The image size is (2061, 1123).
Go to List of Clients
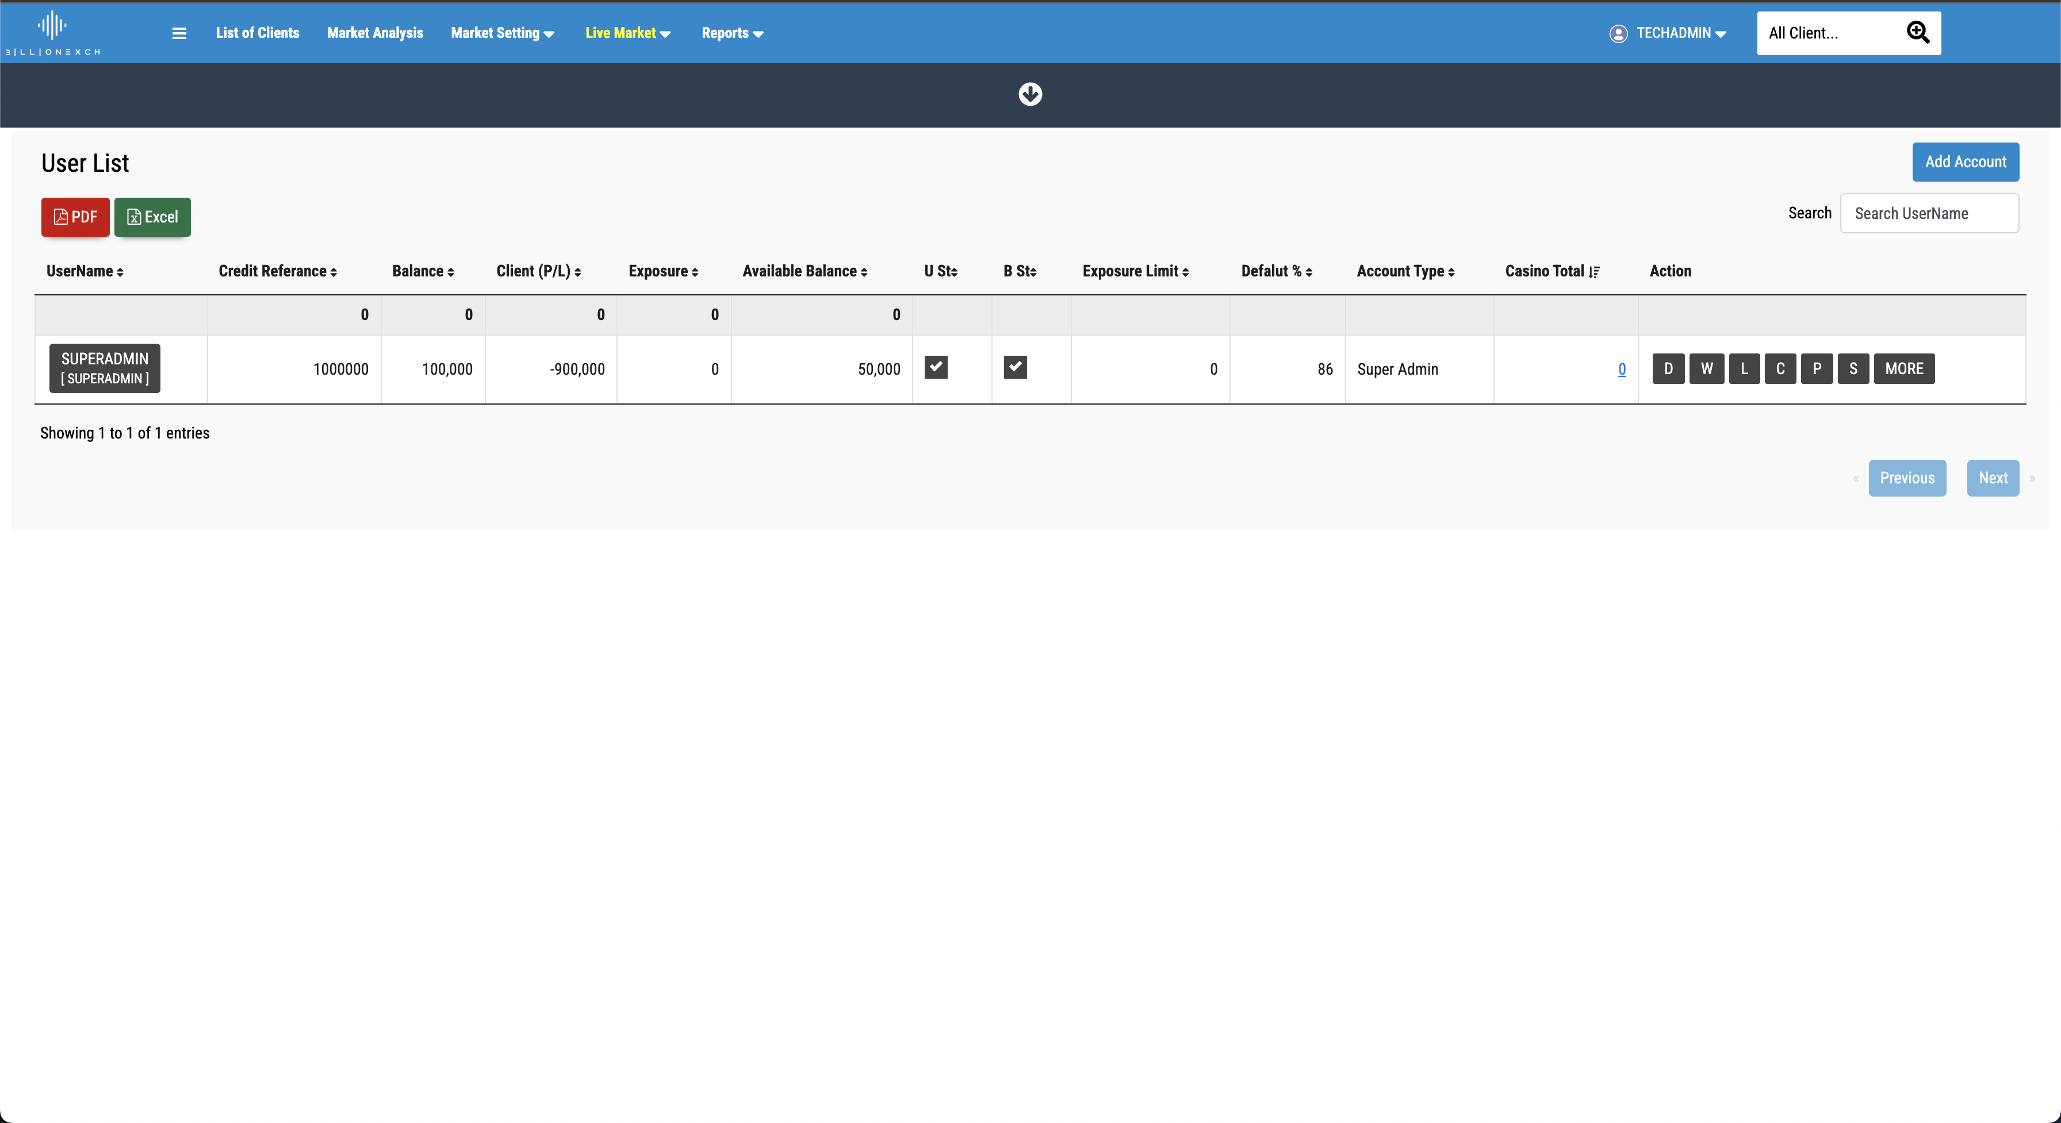click(x=257, y=33)
